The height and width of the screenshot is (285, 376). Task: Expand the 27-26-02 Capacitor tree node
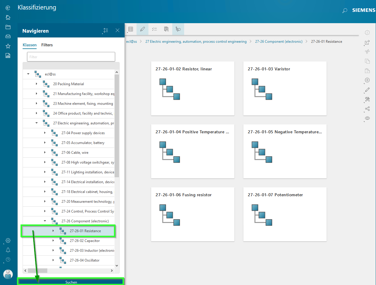pyautogui.click(x=53, y=241)
